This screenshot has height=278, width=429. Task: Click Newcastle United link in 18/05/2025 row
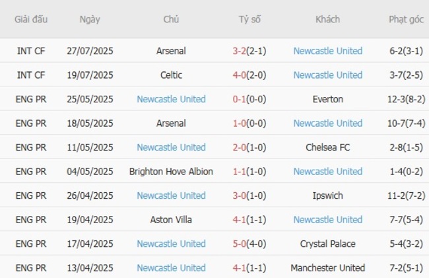click(x=327, y=123)
